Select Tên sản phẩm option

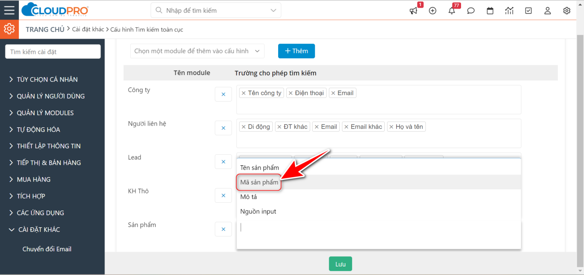click(379, 168)
